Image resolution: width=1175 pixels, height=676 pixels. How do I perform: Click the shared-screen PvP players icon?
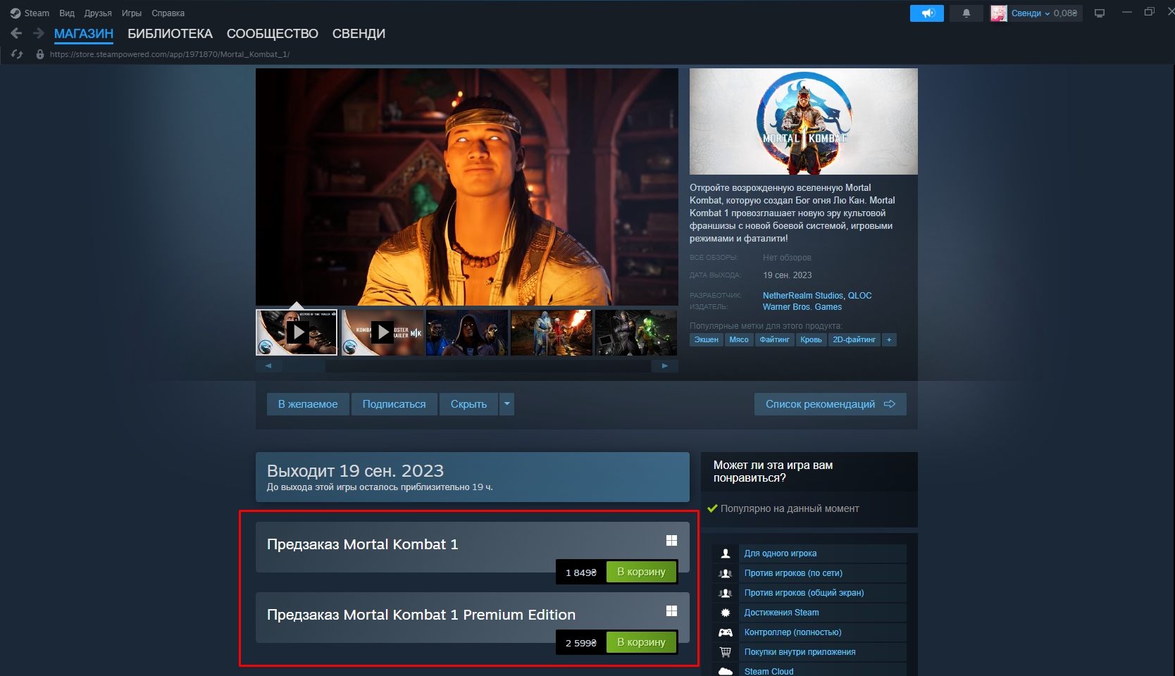point(726,593)
